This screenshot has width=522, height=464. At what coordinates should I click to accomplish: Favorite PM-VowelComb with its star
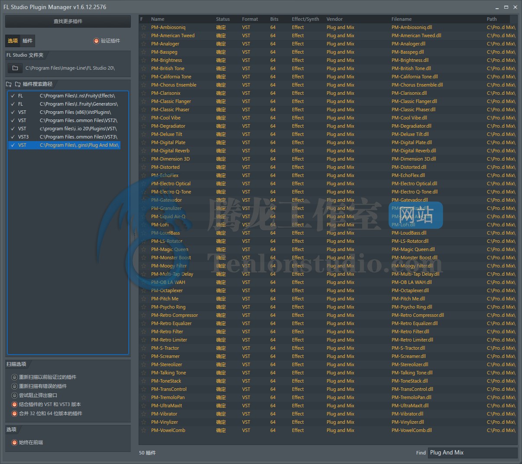coord(143,430)
